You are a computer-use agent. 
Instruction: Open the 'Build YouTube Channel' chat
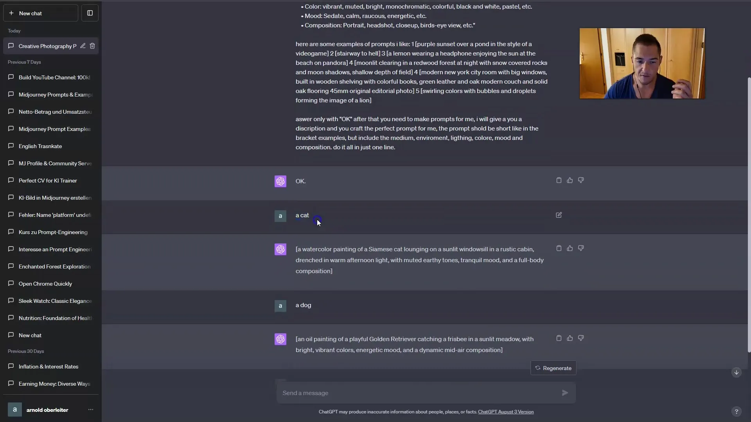(55, 77)
